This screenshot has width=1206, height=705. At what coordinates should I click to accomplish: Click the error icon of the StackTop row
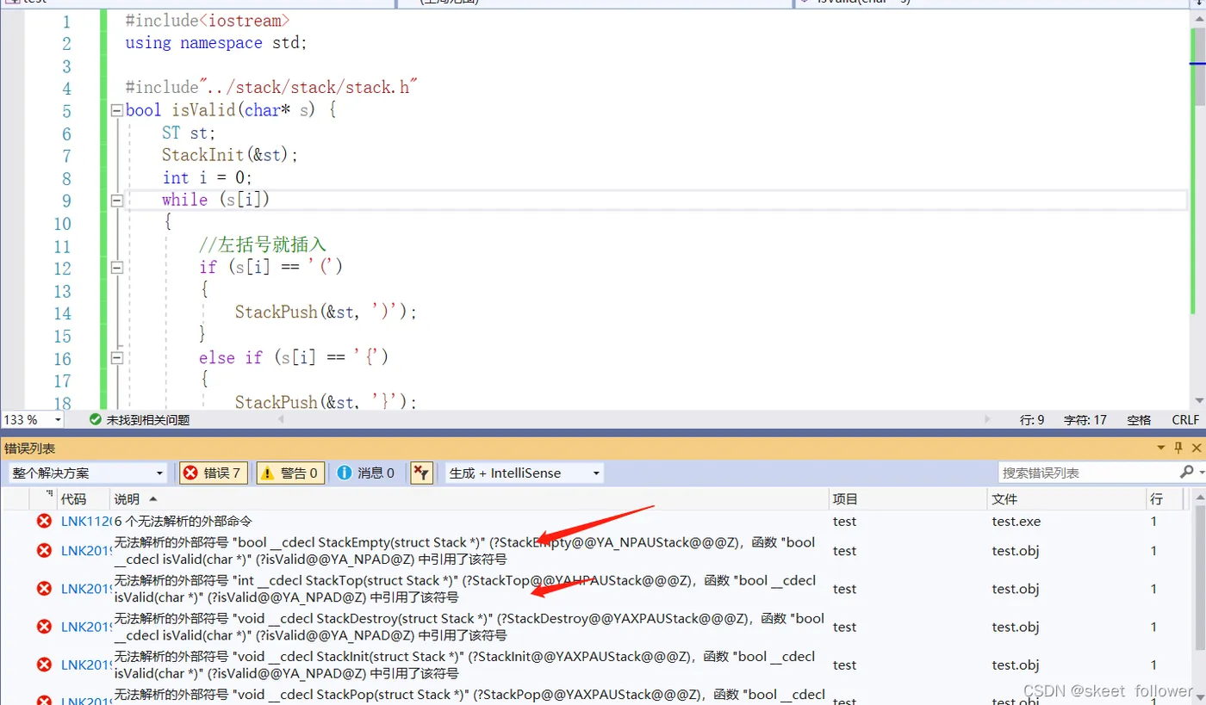pos(44,589)
